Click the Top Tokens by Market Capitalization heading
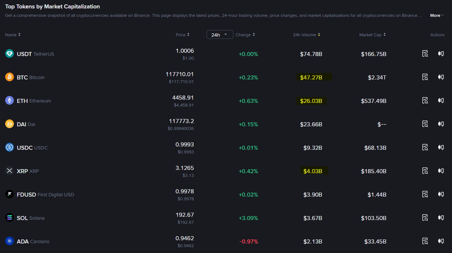The height and width of the screenshot is (253, 452). 52,6
